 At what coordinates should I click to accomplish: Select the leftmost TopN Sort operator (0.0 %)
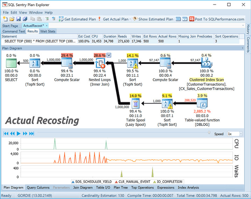tap(35, 63)
